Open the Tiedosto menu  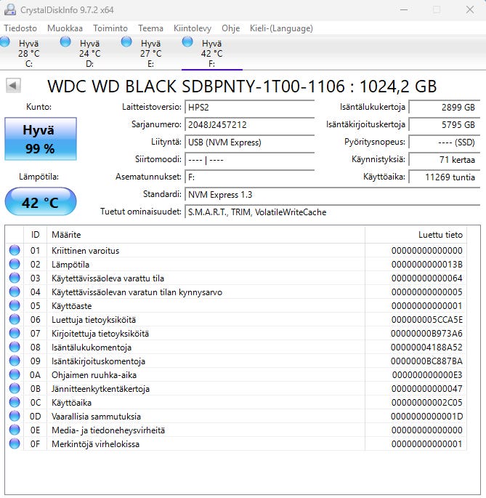(x=20, y=28)
